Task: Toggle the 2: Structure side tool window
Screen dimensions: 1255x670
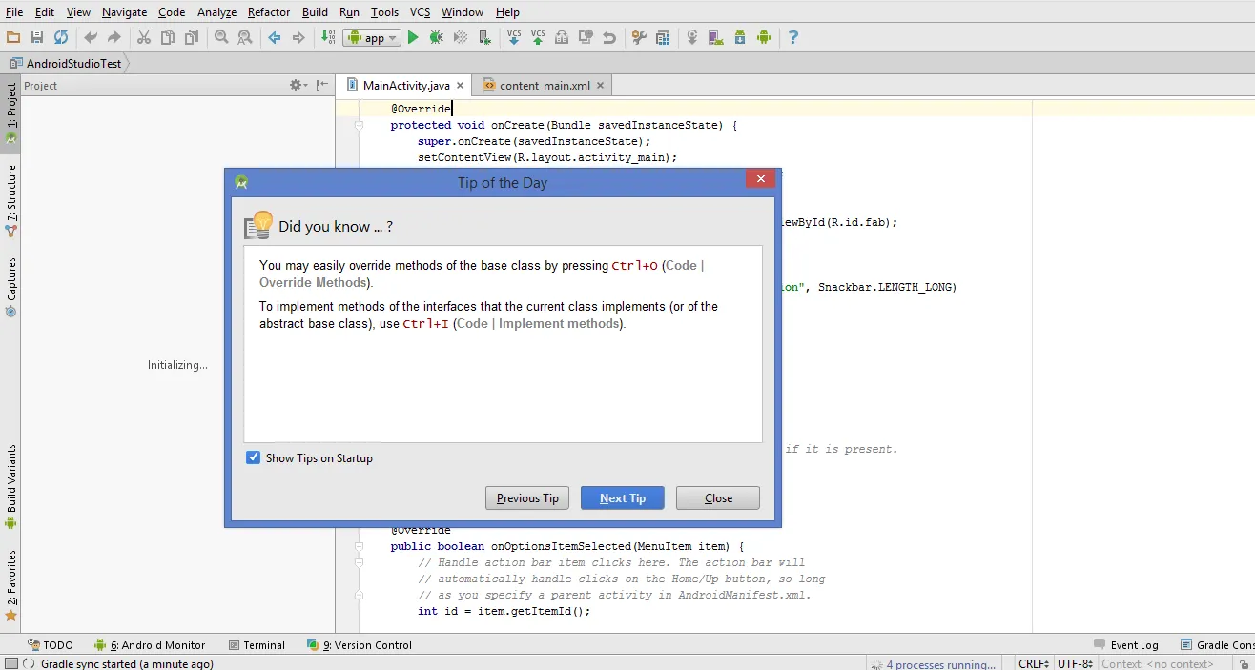Action: (x=11, y=201)
